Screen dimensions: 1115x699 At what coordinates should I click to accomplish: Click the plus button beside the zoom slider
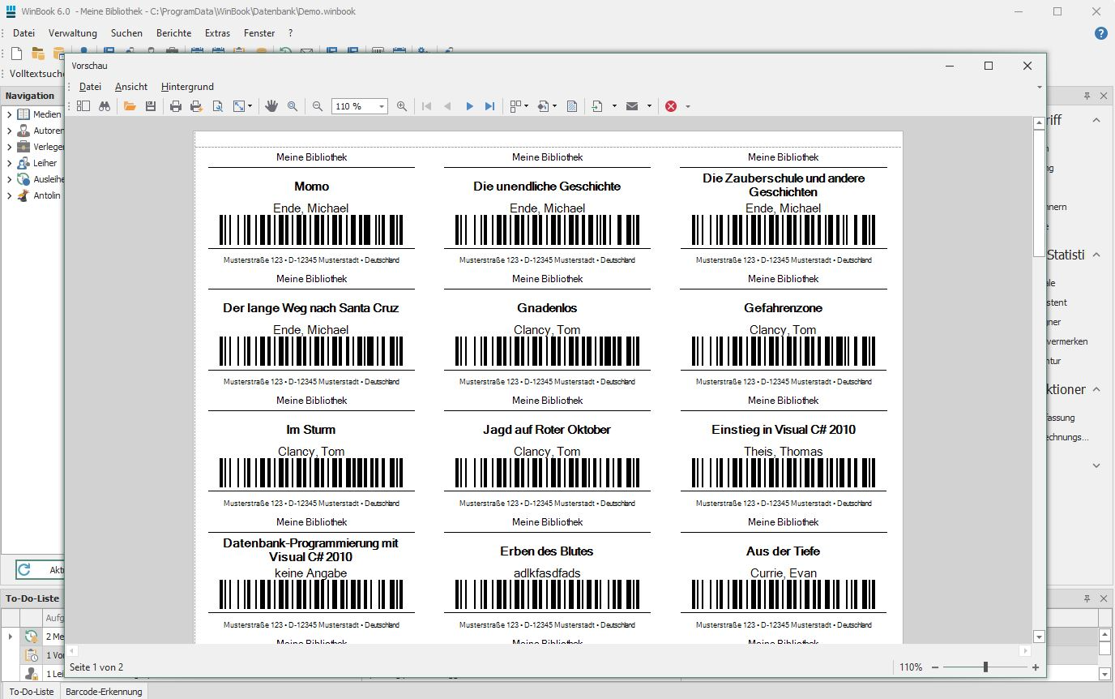1036,667
